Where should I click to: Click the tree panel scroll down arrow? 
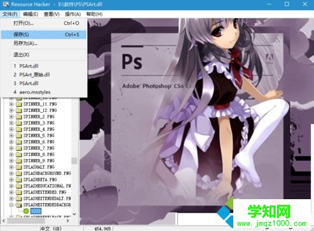tap(74, 214)
